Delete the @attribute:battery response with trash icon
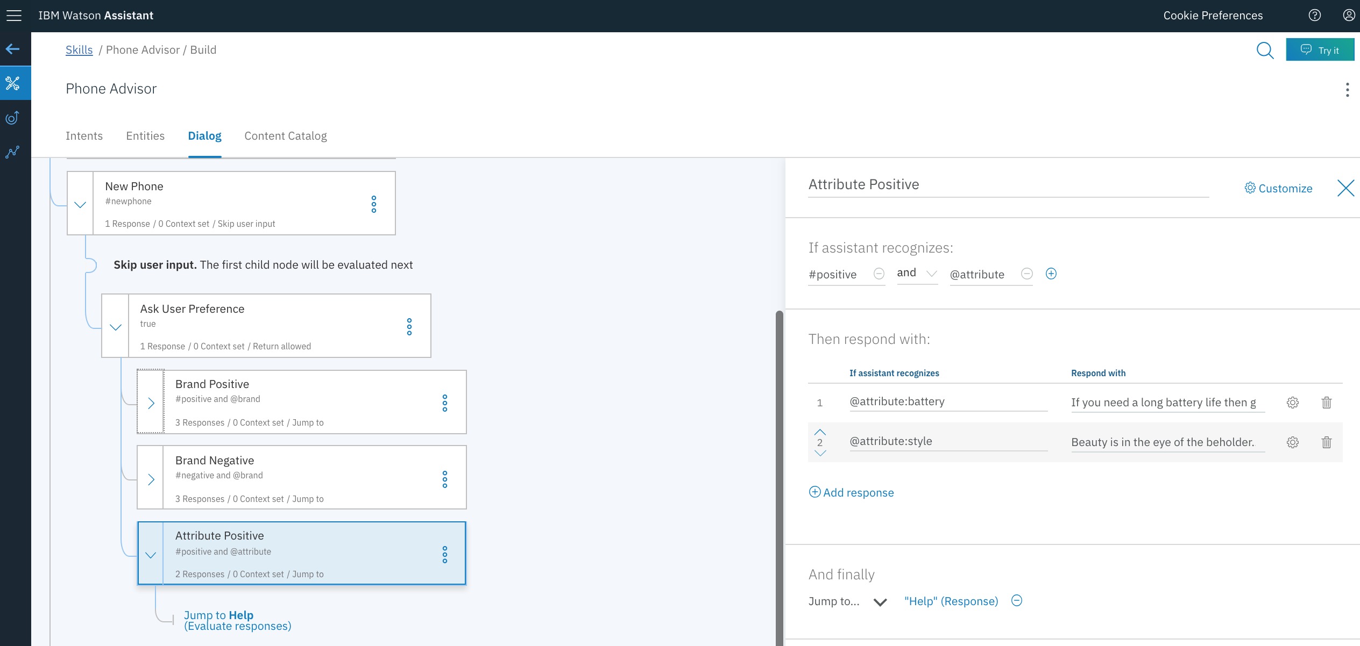 [1326, 403]
